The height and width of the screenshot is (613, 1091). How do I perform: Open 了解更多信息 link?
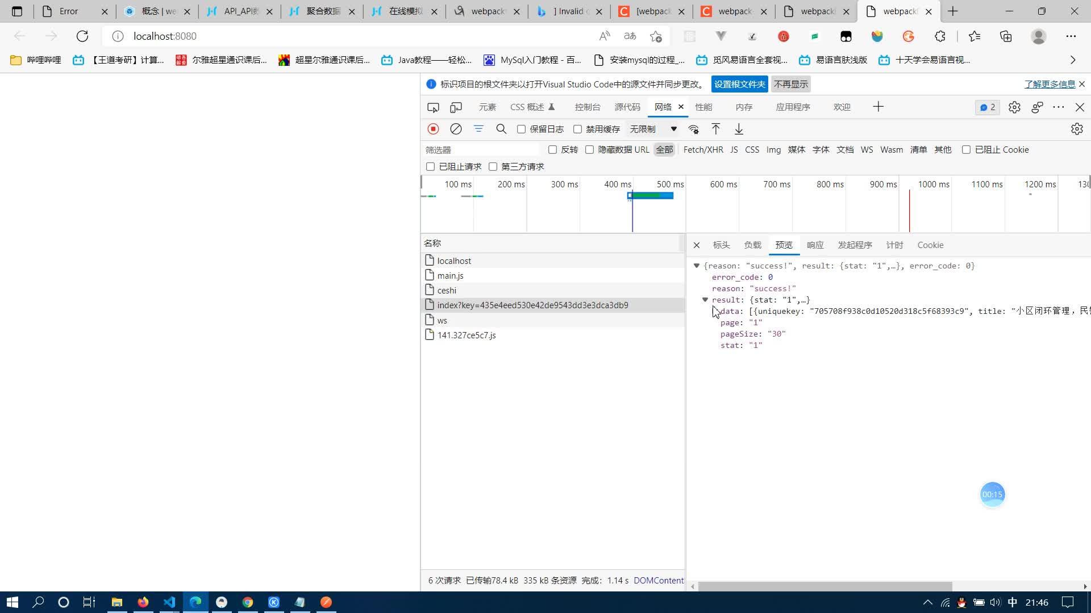(1050, 84)
